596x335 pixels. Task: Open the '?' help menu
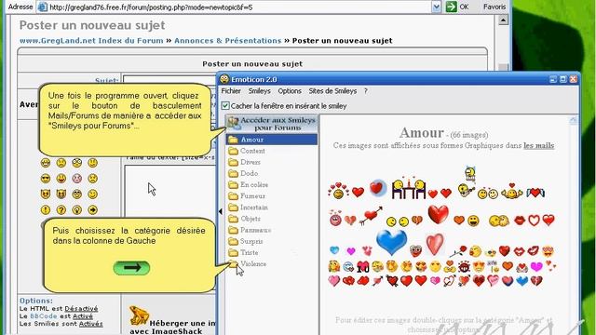point(366,91)
